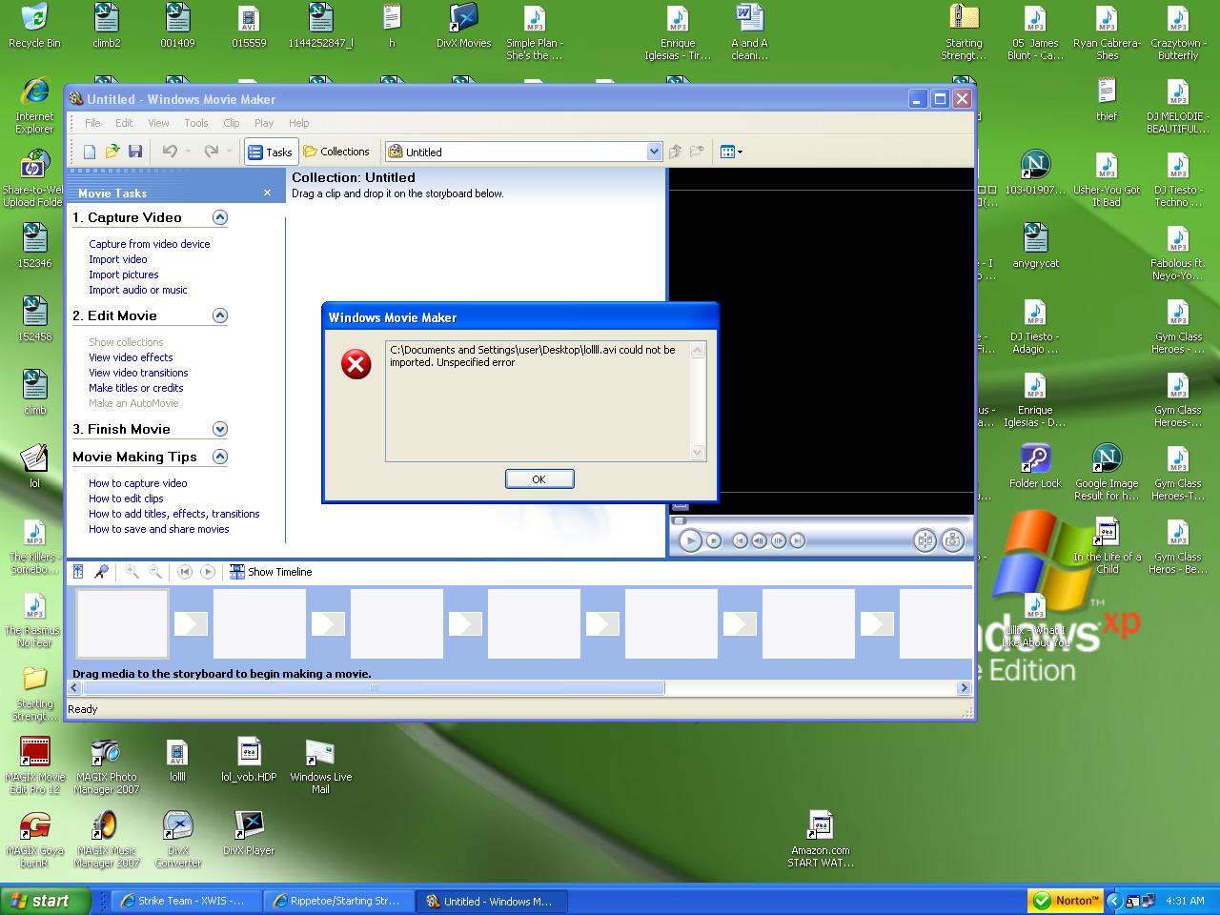The image size is (1220, 915).
Task: Click the Zoom Timeline In magnifier
Action: [132, 572]
